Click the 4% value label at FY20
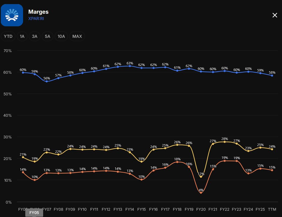 tap(201, 190)
